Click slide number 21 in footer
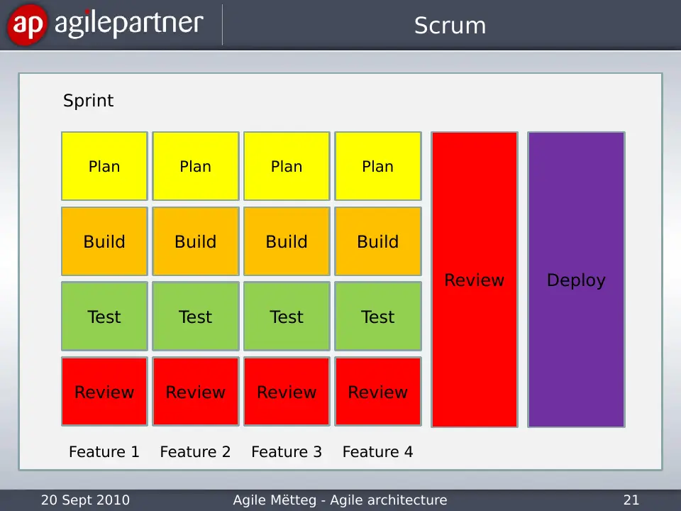This screenshot has width=681, height=511. (631, 500)
